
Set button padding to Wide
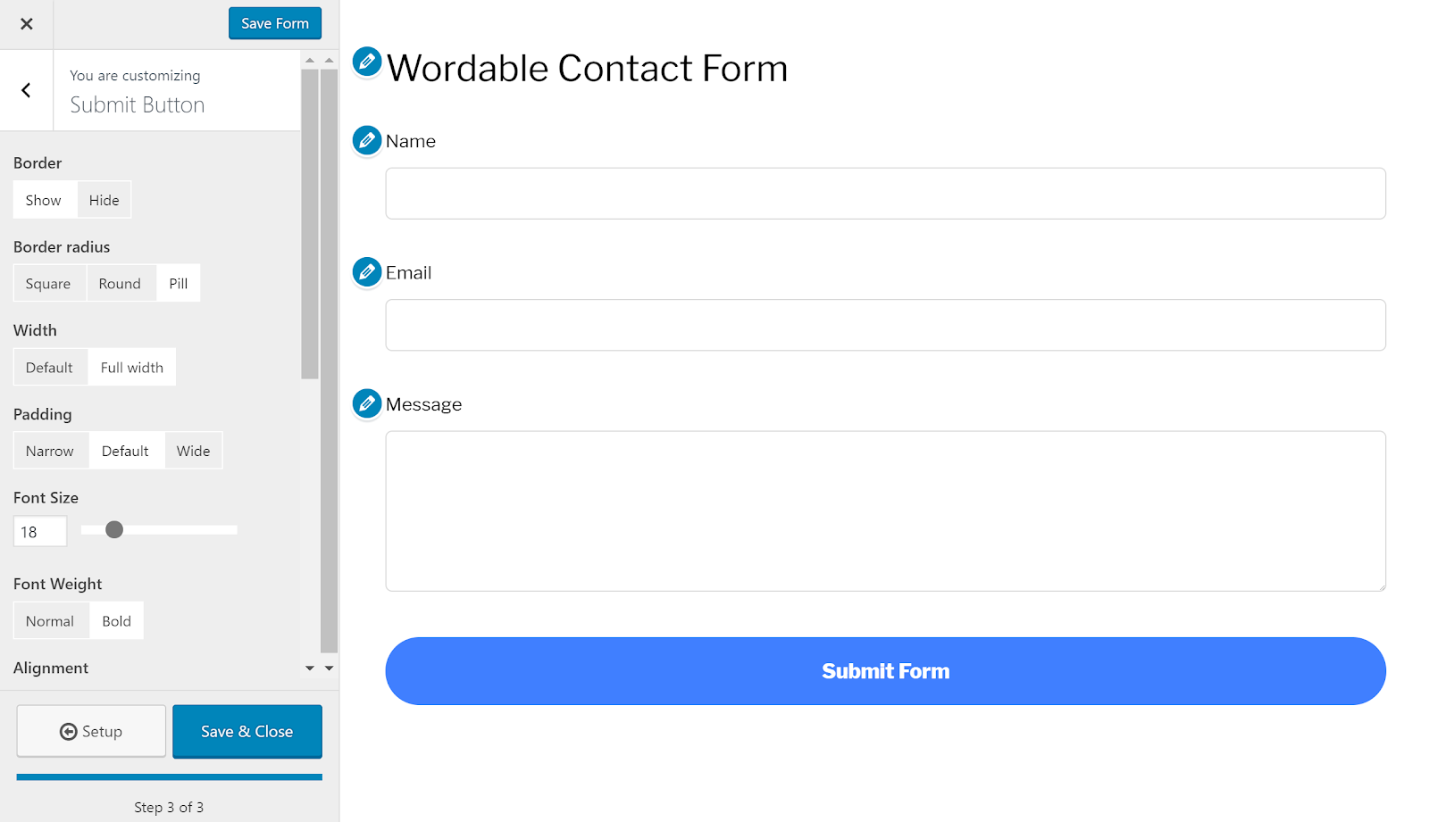(x=193, y=450)
